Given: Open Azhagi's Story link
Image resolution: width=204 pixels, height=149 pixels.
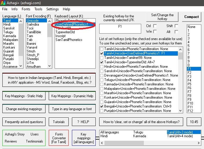Looking at the screenshot, I should pos(15,134).
